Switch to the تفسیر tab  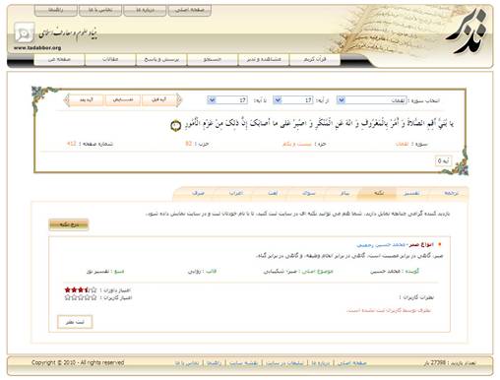tap(411, 194)
